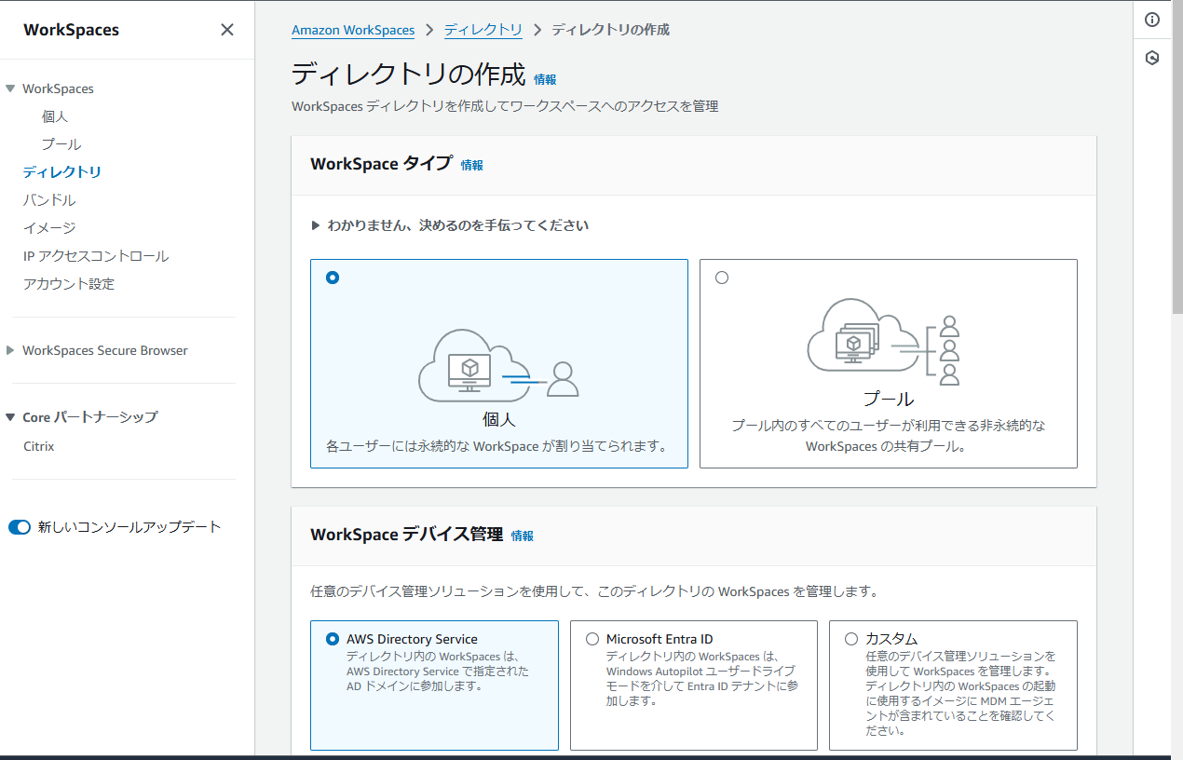1183x760 pixels.
Task: Close the WorkSpaces navigation sidebar
Action: 226,29
